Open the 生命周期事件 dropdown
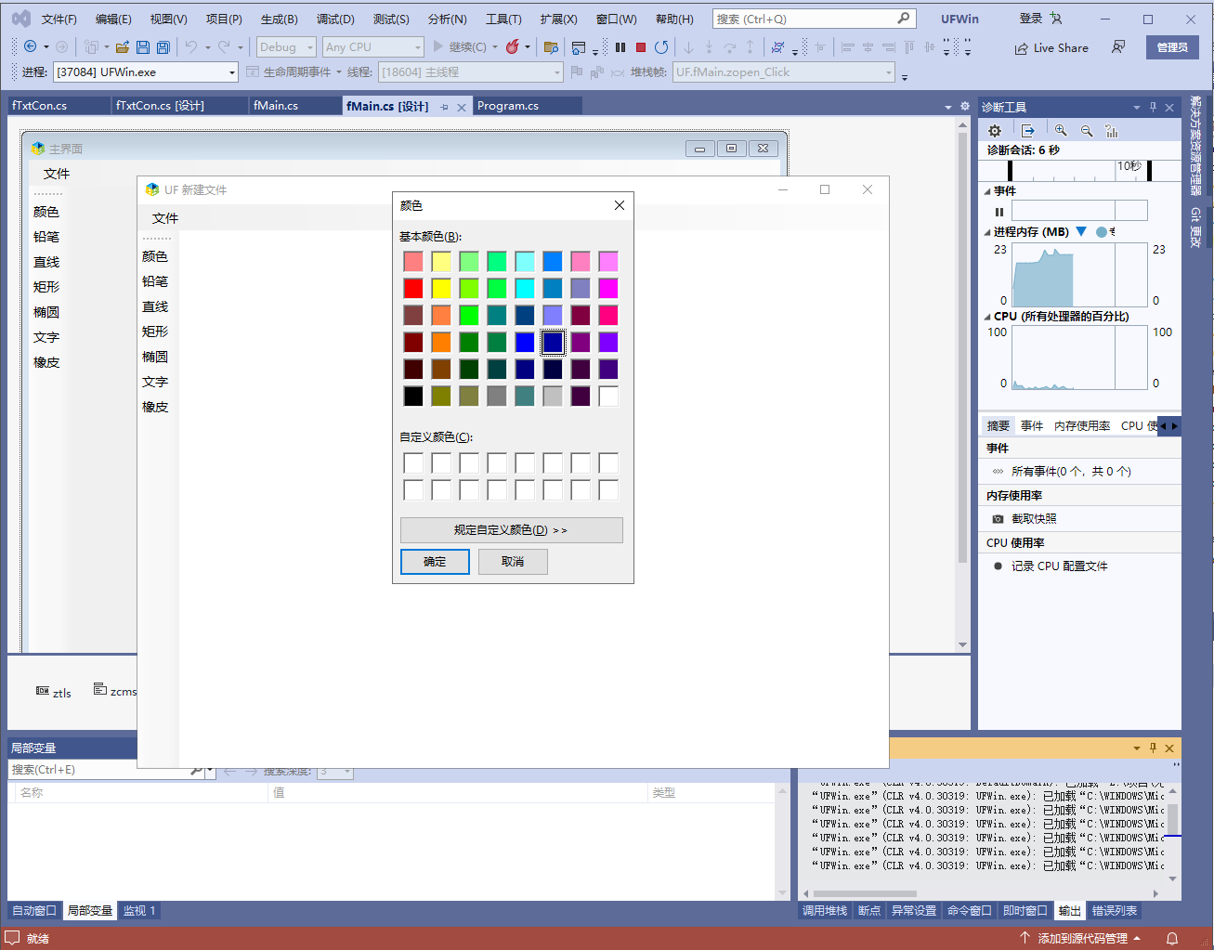Viewport: 1214px width, 950px height. [x=294, y=72]
